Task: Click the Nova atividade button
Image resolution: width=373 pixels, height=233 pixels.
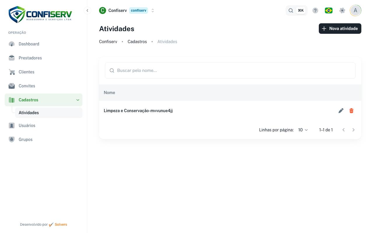Action: [x=340, y=29]
